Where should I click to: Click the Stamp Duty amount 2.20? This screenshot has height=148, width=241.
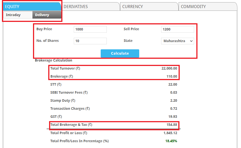(x=174, y=101)
